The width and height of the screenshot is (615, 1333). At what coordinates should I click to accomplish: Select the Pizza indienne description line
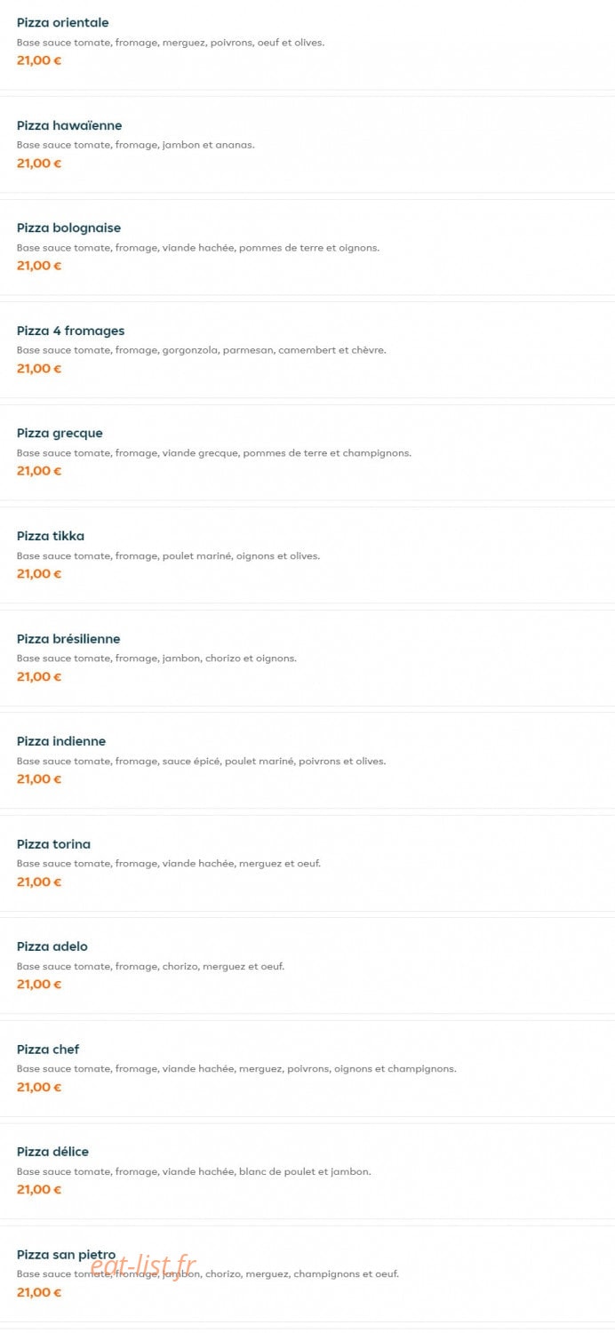point(202,762)
